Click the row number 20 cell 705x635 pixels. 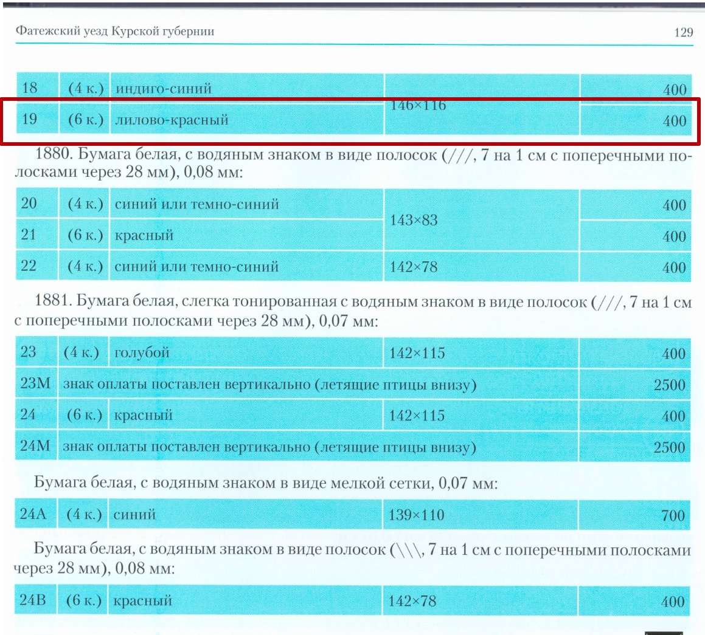29,204
